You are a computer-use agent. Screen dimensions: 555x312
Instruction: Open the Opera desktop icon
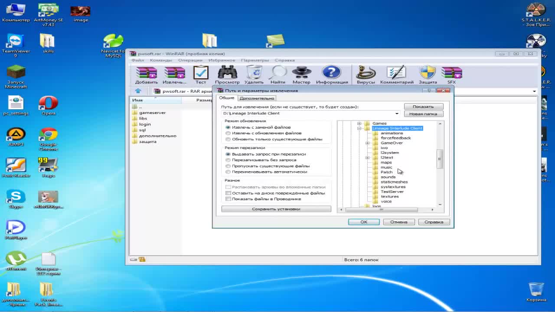[x=49, y=106]
